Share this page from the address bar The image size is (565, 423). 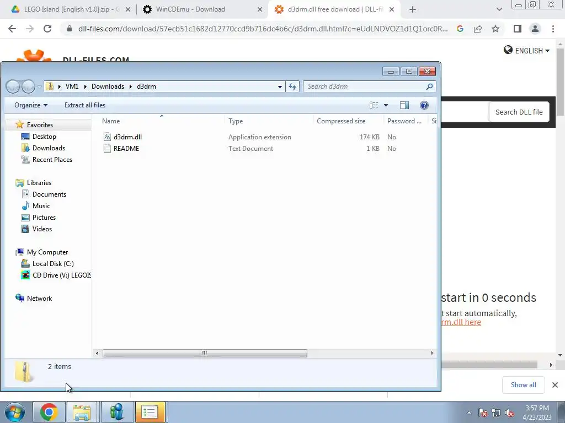[x=478, y=29]
